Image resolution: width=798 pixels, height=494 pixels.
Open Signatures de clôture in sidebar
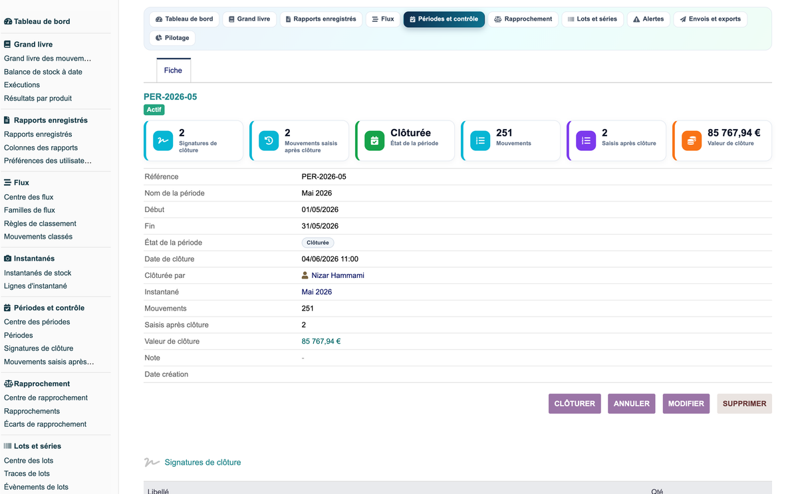(x=39, y=348)
